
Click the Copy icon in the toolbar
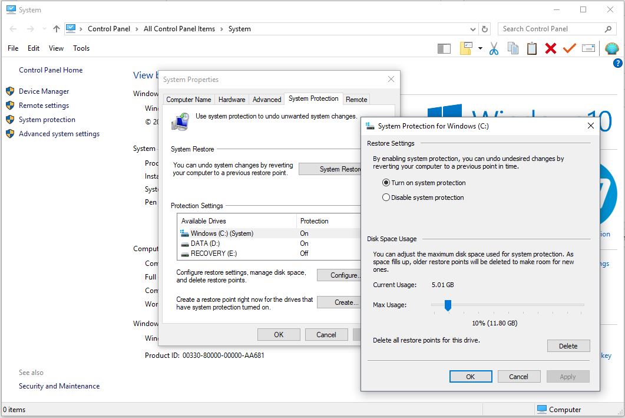click(x=512, y=48)
